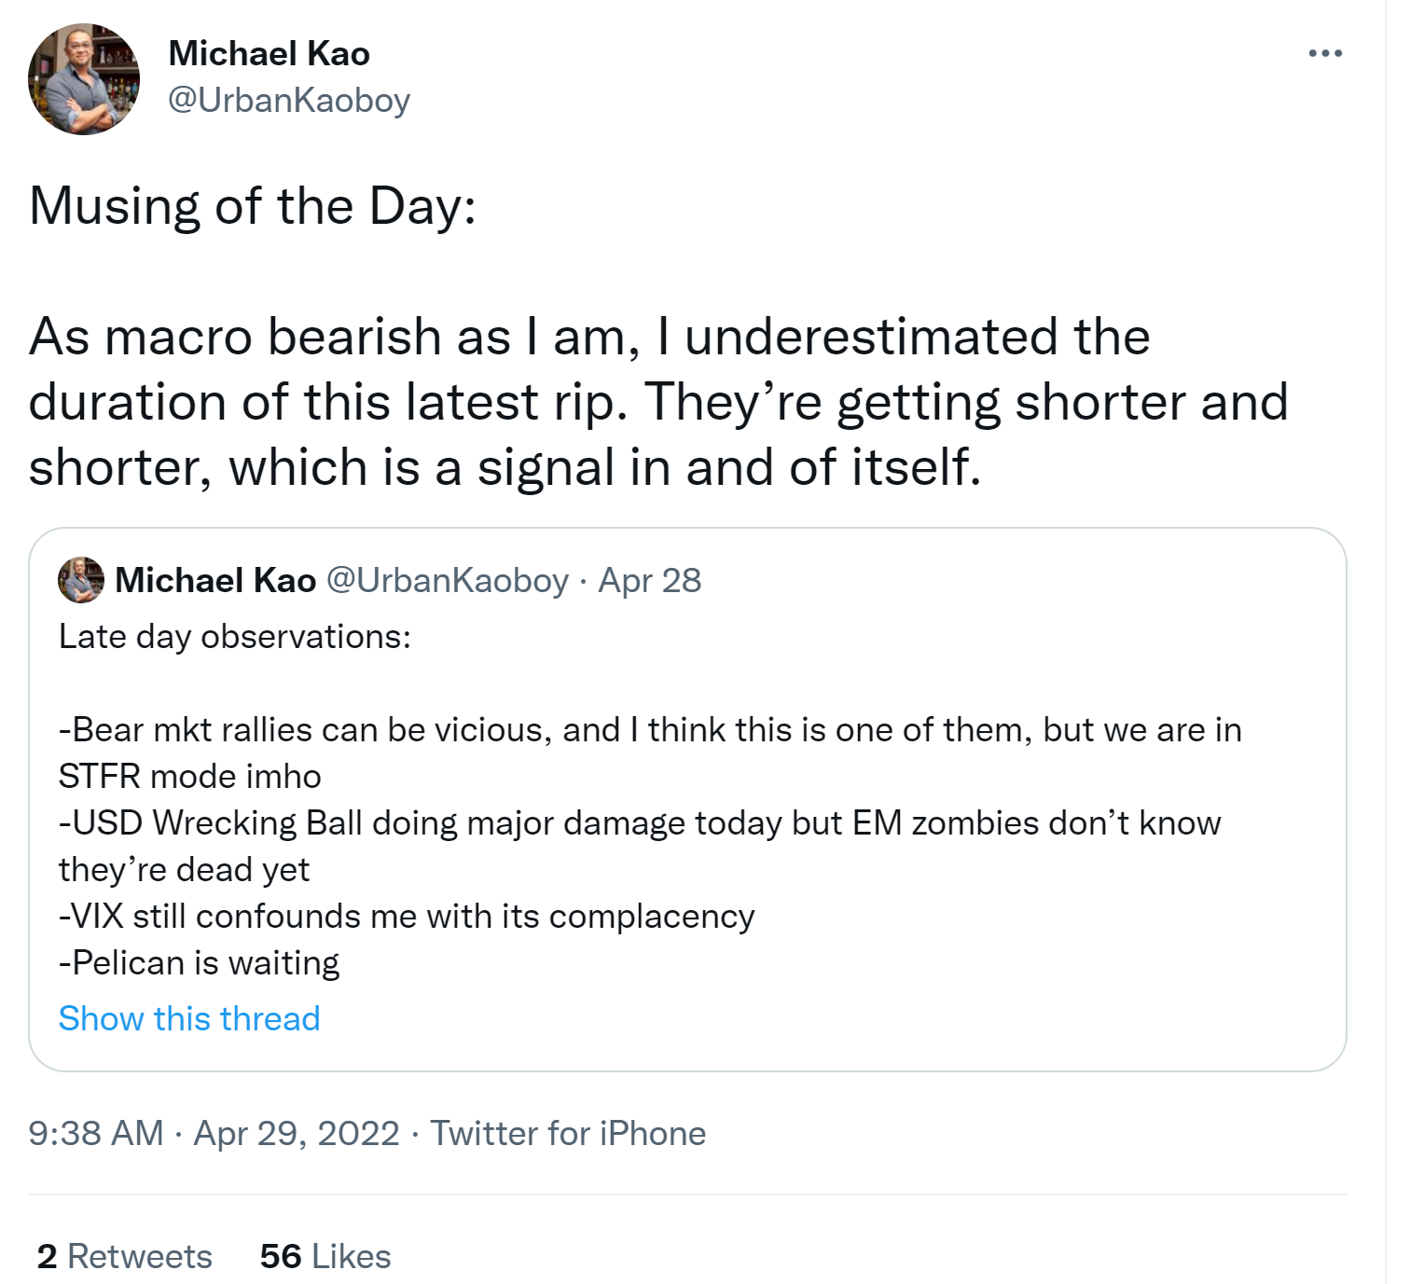This screenshot has width=1410, height=1284.
Task: Click the 'Bear mkt rallies' line in the quote
Action: tap(650, 729)
